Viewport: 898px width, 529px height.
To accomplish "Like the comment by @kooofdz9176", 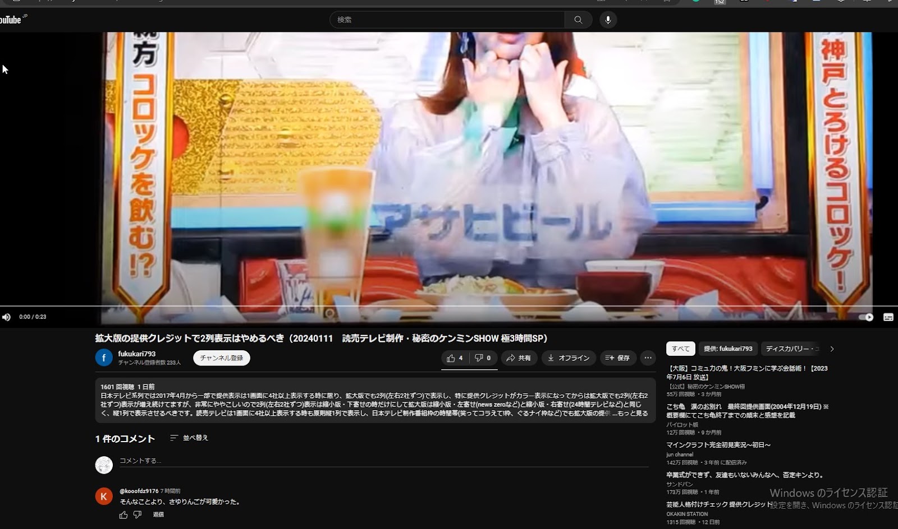I will [x=123, y=515].
